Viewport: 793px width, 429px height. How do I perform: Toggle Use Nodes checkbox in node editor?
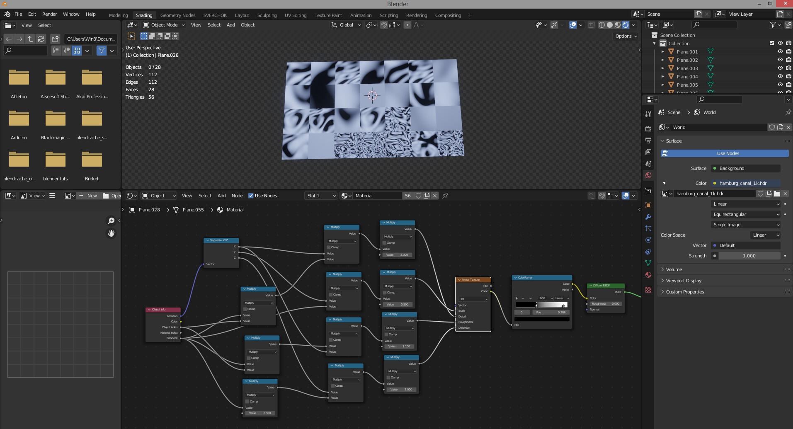(x=251, y=196)
